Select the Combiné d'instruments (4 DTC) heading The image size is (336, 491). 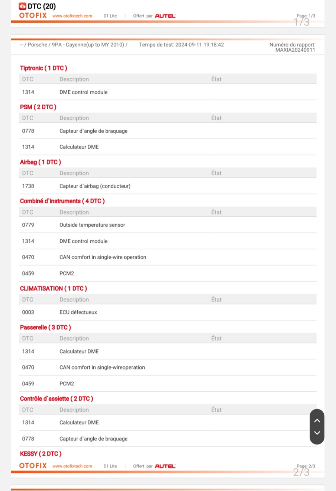[62, 201]
